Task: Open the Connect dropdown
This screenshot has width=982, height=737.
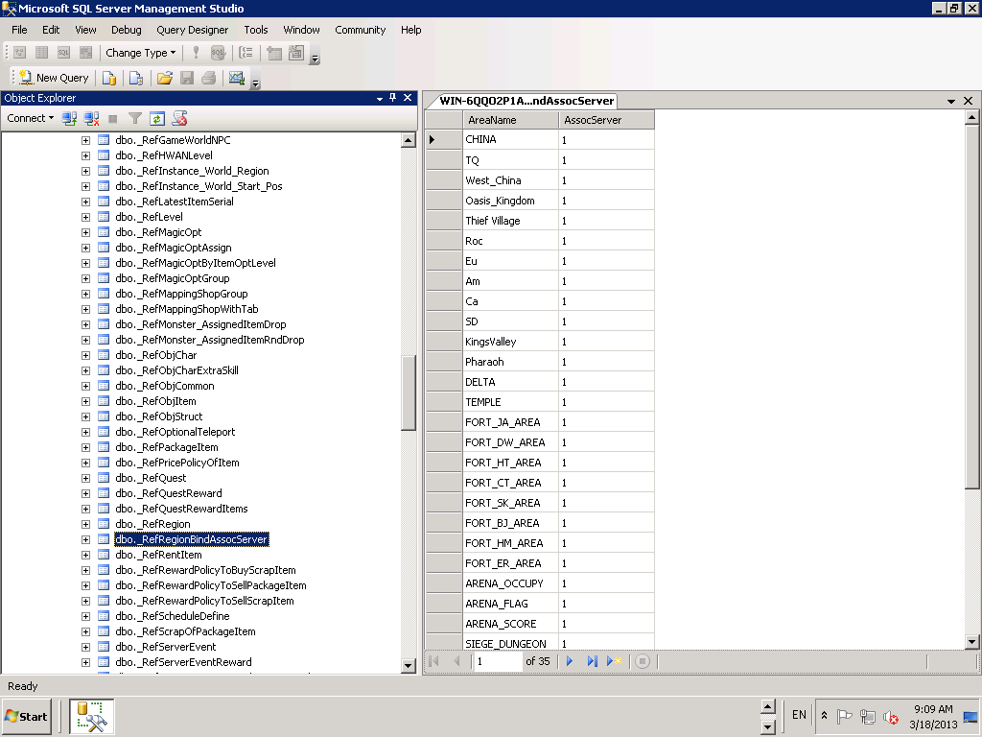Action: pyautogui.click(x=30, y=118)
